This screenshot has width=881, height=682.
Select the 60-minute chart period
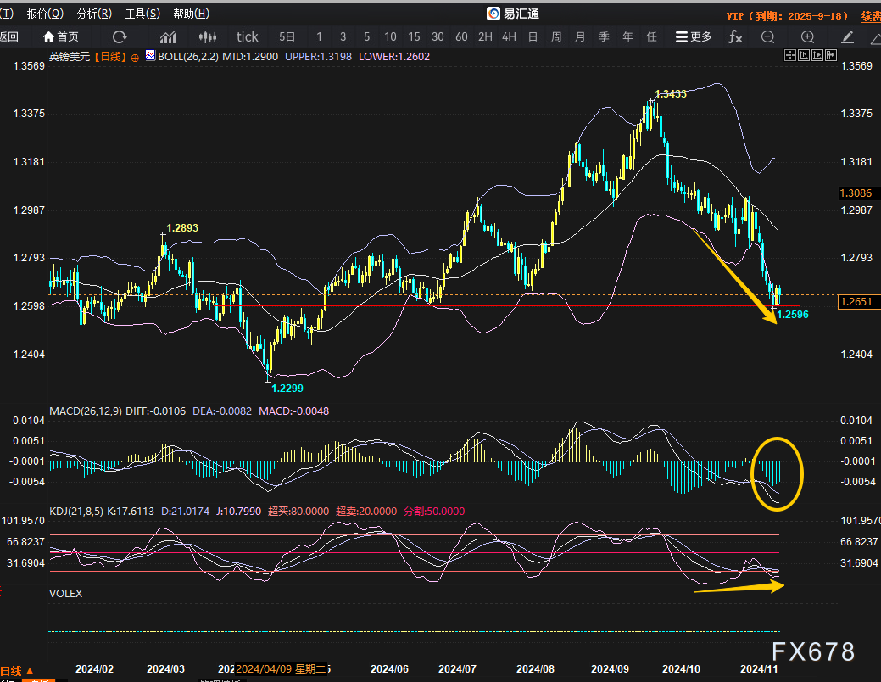461,36
